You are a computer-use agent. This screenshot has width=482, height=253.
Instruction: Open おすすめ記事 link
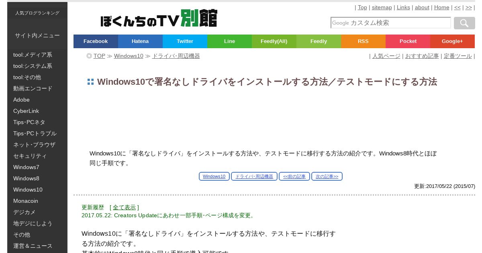(x=422, y=56)
